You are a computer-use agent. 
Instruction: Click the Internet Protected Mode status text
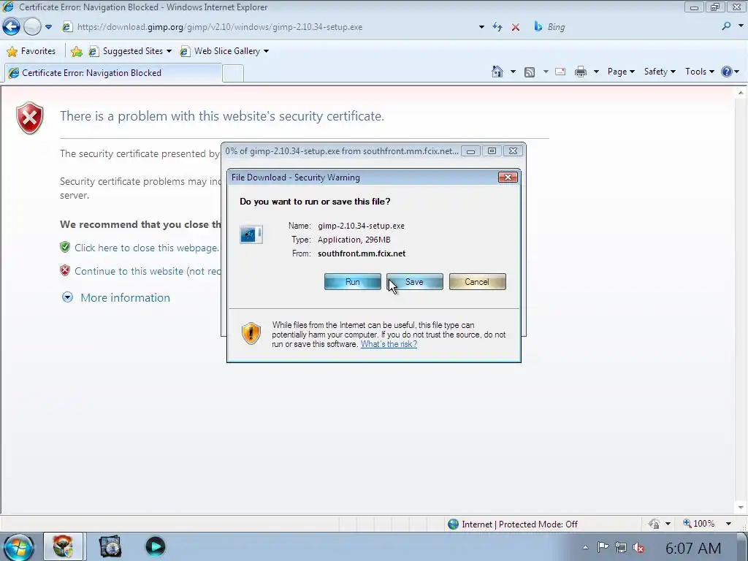pos(519,524)
